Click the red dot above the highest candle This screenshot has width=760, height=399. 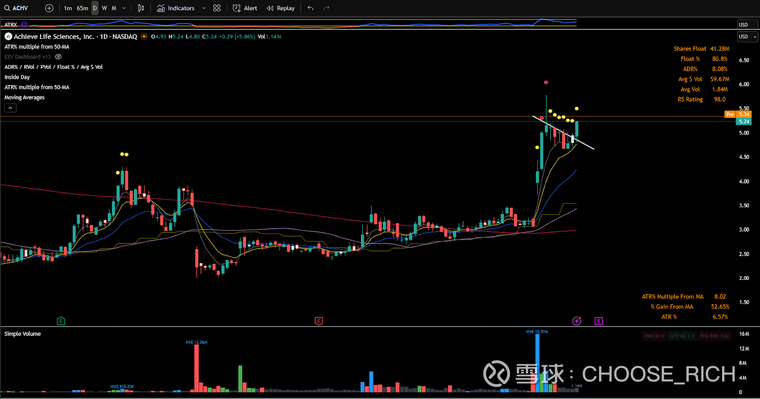tap(546, 83)
